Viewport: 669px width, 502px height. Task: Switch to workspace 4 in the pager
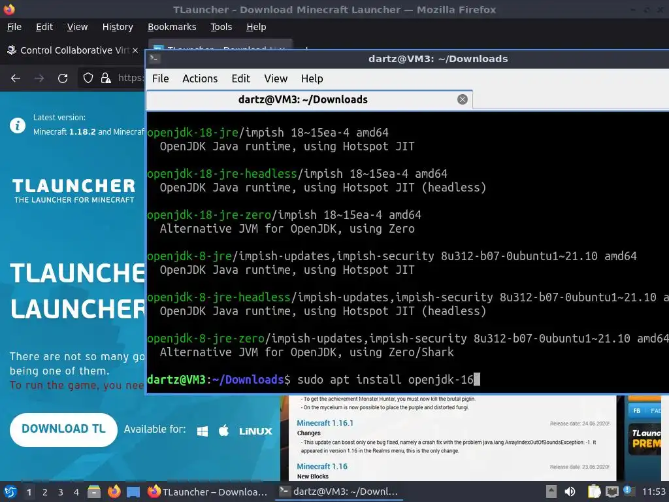click(76, 492)
